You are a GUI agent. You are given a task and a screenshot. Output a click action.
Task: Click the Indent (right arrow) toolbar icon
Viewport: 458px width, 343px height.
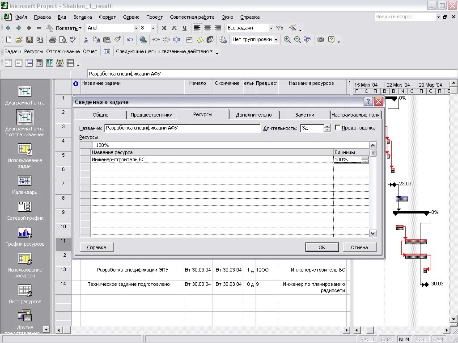[18, 28]
